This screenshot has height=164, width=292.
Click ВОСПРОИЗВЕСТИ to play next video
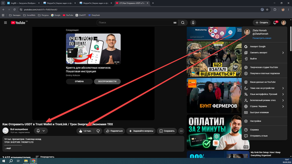(x=107, y=82)
